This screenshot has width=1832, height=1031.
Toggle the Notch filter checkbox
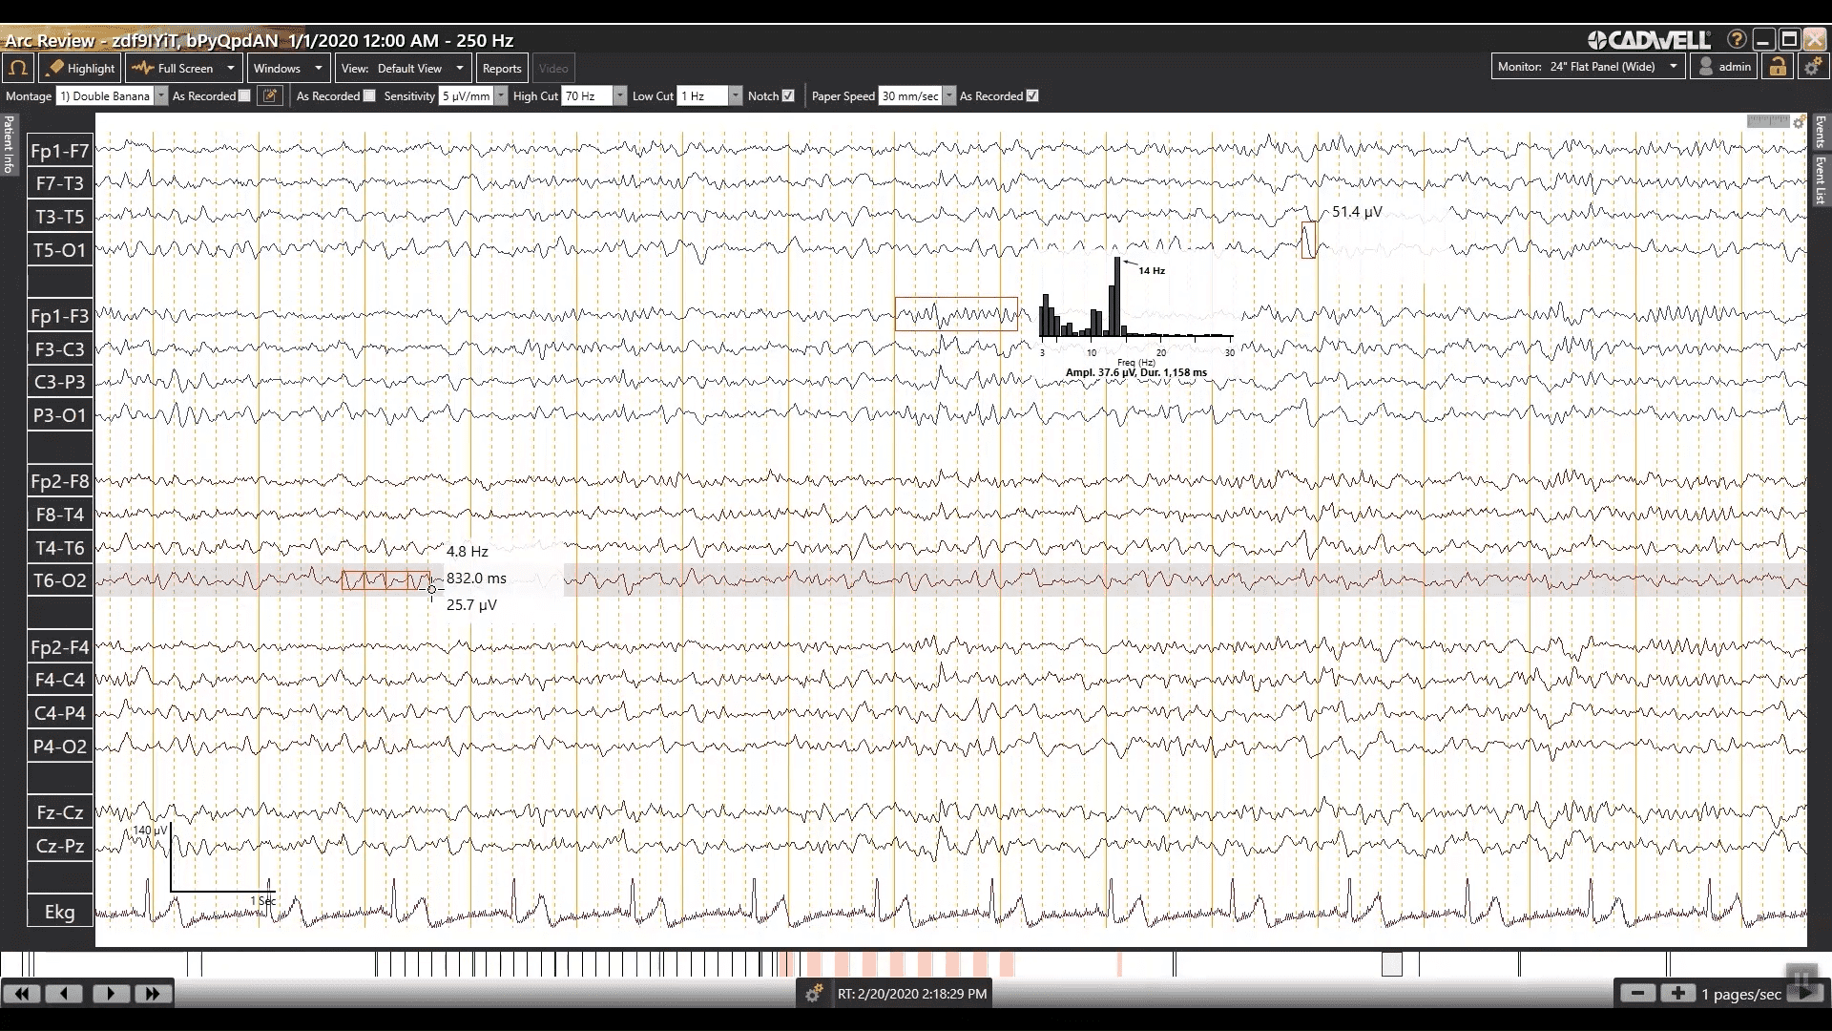click(788, 95)
